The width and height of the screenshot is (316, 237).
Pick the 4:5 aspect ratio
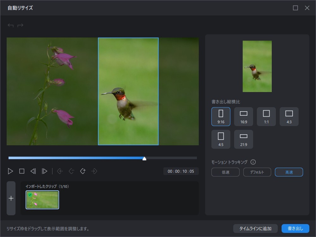221,139
